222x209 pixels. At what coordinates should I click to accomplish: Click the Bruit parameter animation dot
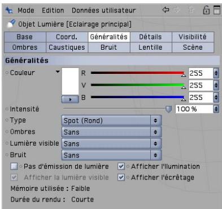7,155
